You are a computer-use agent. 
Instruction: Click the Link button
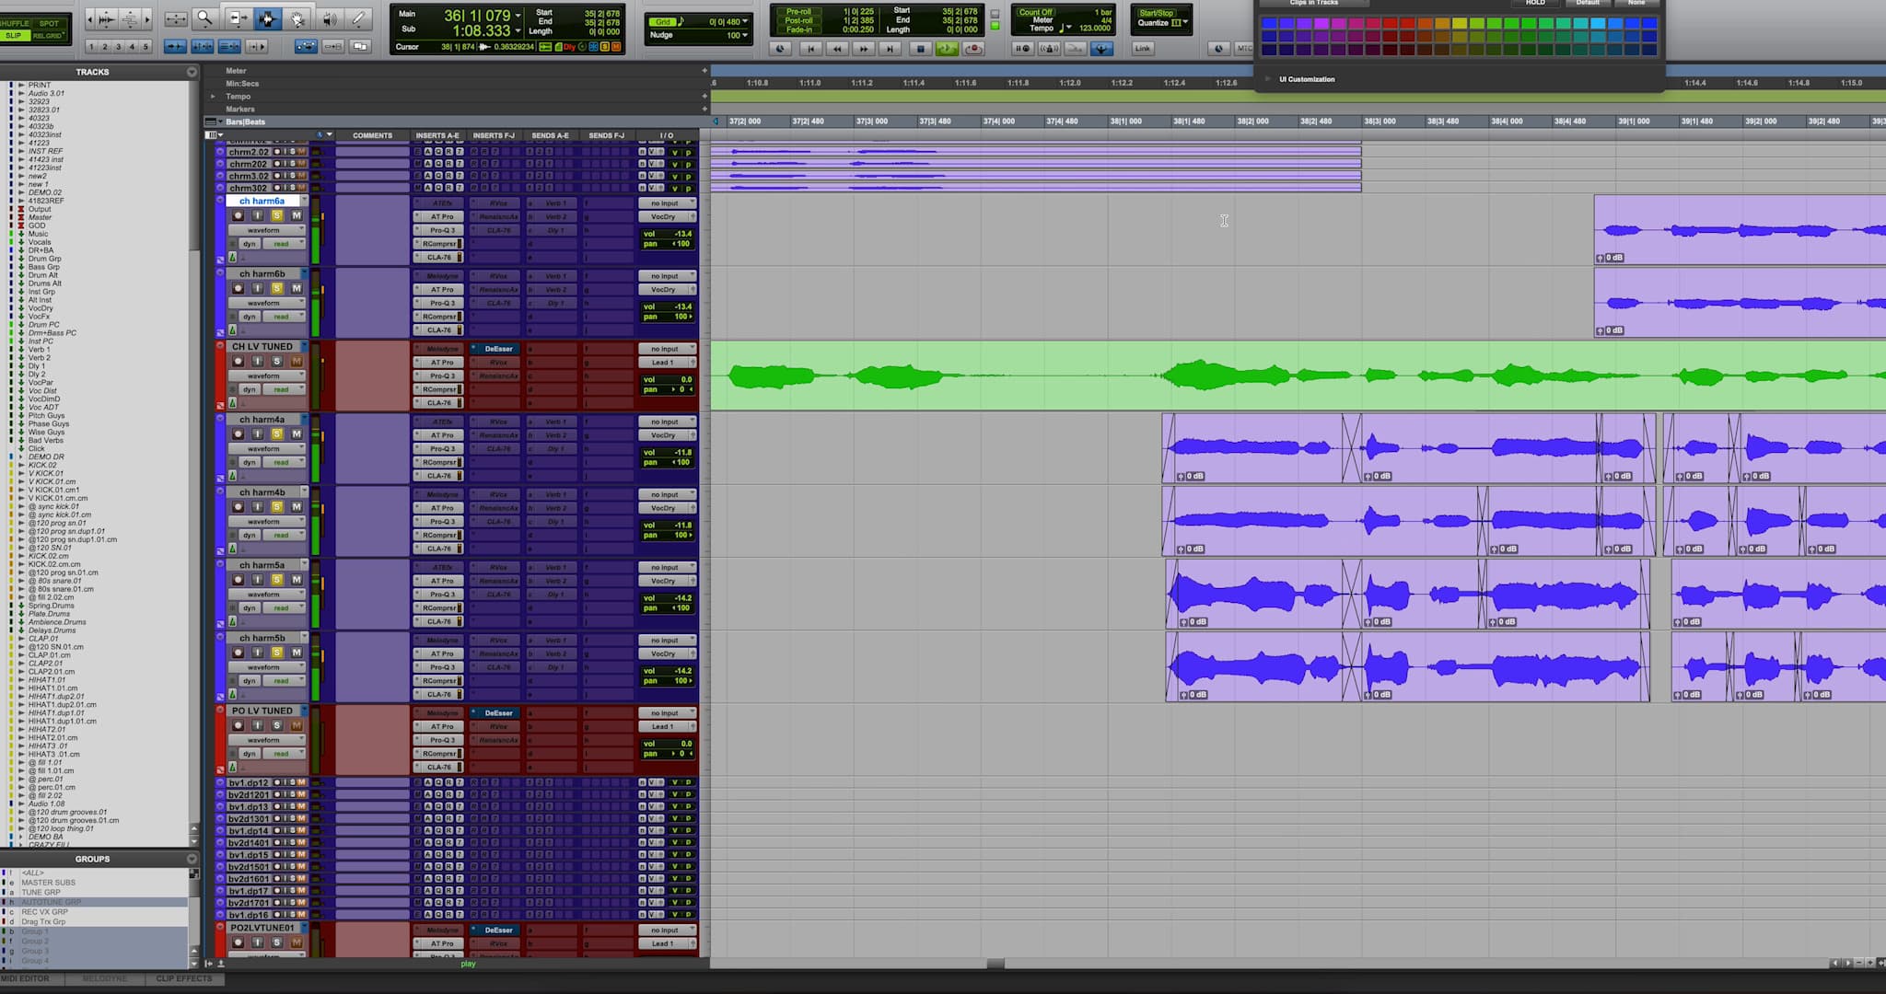[1142, 49]
